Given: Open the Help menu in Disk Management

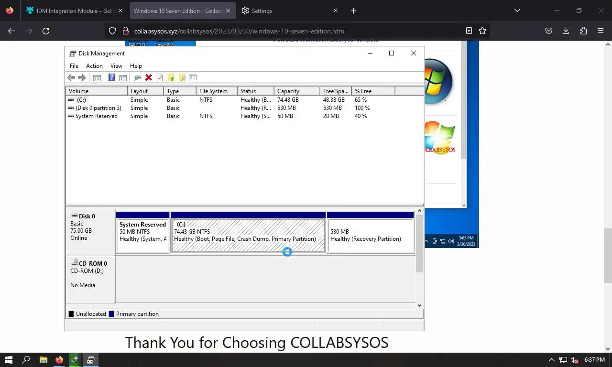Looking at the screenshot, I should click(x=136, y=66).
